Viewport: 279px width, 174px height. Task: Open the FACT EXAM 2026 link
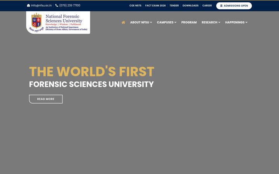point(155,6)
